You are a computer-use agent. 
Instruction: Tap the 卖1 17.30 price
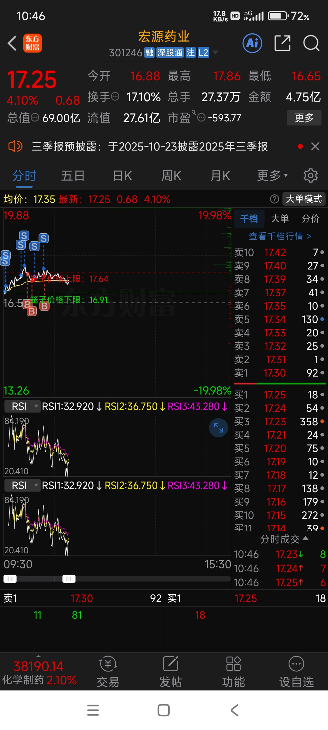275,373
